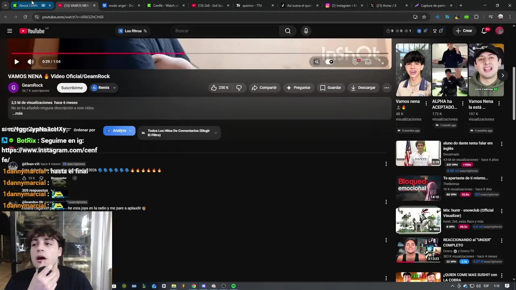Bookmark this page with the star

click(424, 17)
